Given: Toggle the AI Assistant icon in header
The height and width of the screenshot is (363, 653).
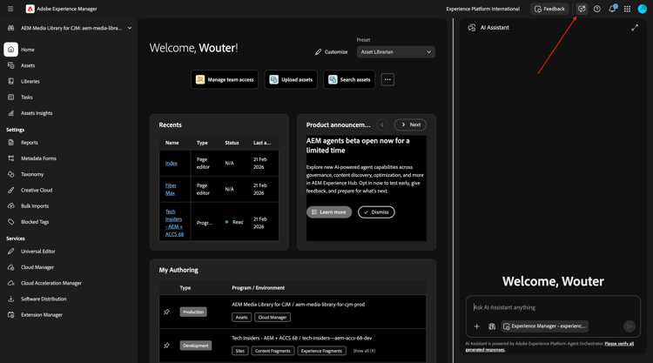Looking at the screenshot, I should [x=582, y=9].
